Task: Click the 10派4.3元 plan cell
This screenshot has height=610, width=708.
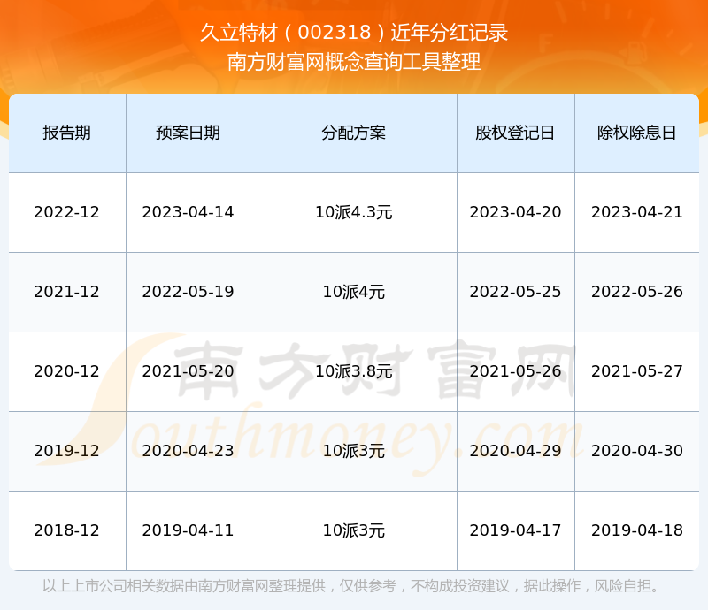Action: [x=353, y=212]
